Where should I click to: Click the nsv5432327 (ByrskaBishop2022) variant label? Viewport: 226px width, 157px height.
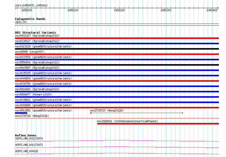coord(37,36)
